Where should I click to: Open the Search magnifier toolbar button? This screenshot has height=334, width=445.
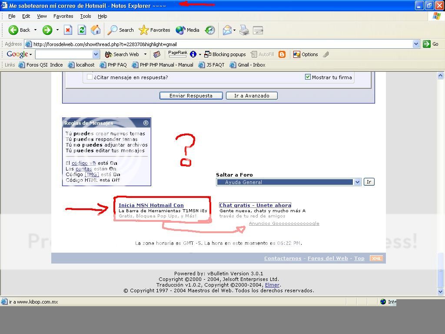[120, 30]
